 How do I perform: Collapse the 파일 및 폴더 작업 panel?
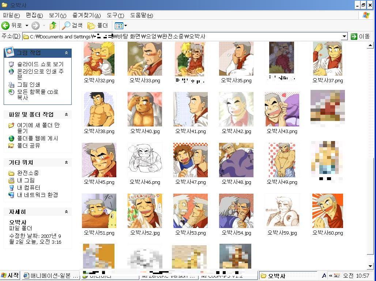tap(67, 114)
